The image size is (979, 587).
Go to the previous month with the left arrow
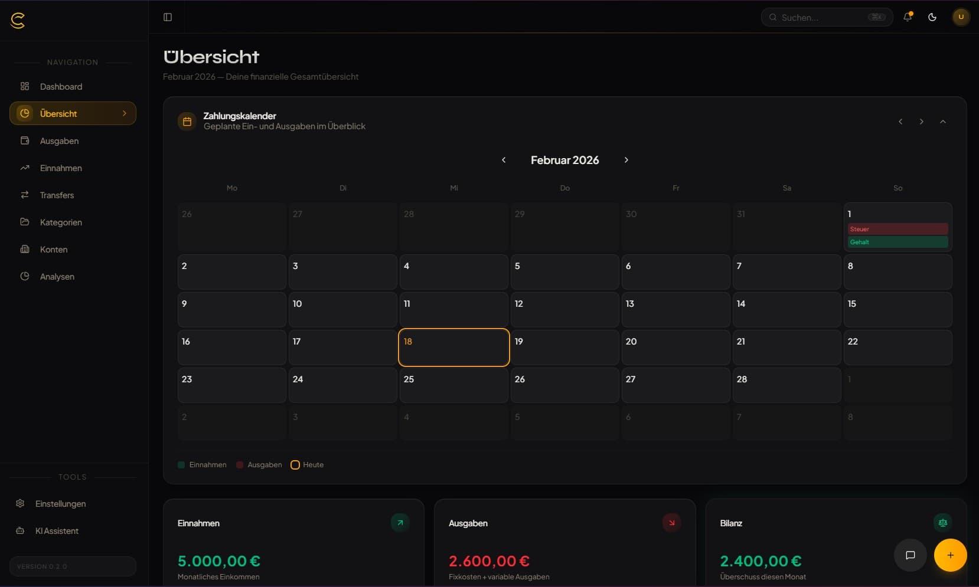coord(504,160)
